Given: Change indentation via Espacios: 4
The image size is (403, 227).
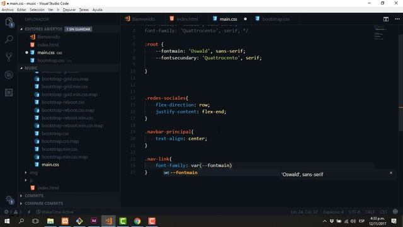Looking at the screenshot, I should (333, 212).
